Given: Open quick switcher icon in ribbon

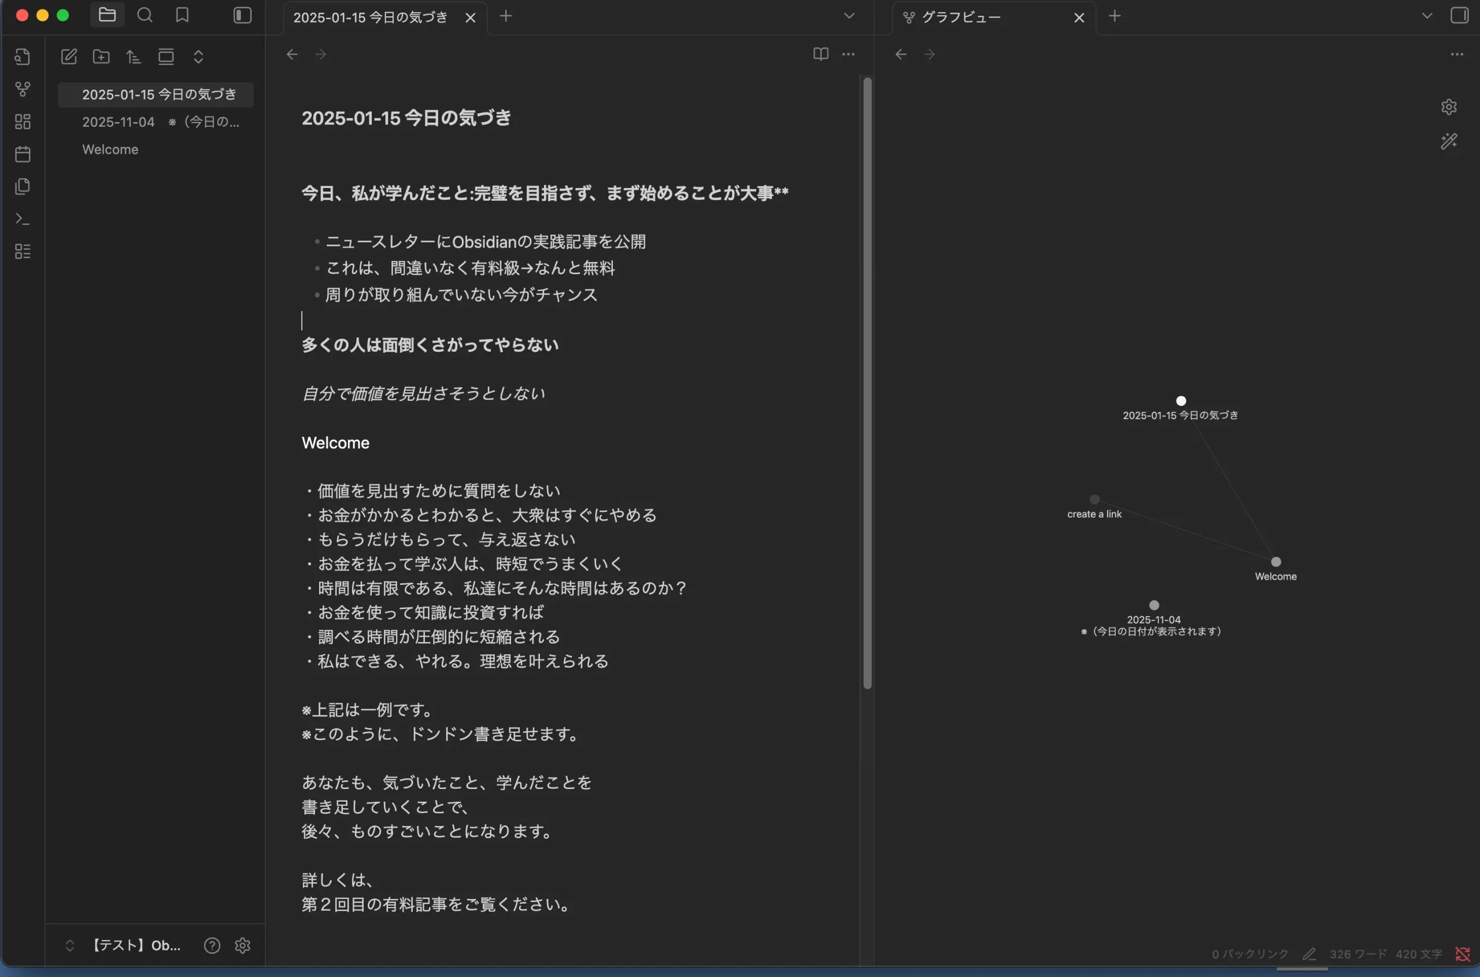Looking at the screenshot, I should tap(23, 57).
